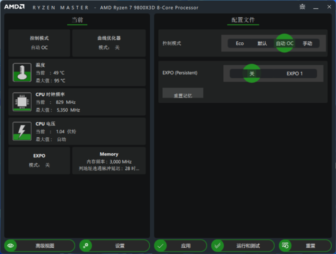Click the 曲线优化器 card
The width and height of the screenshot is (336, 254).
tap(109, 43)
